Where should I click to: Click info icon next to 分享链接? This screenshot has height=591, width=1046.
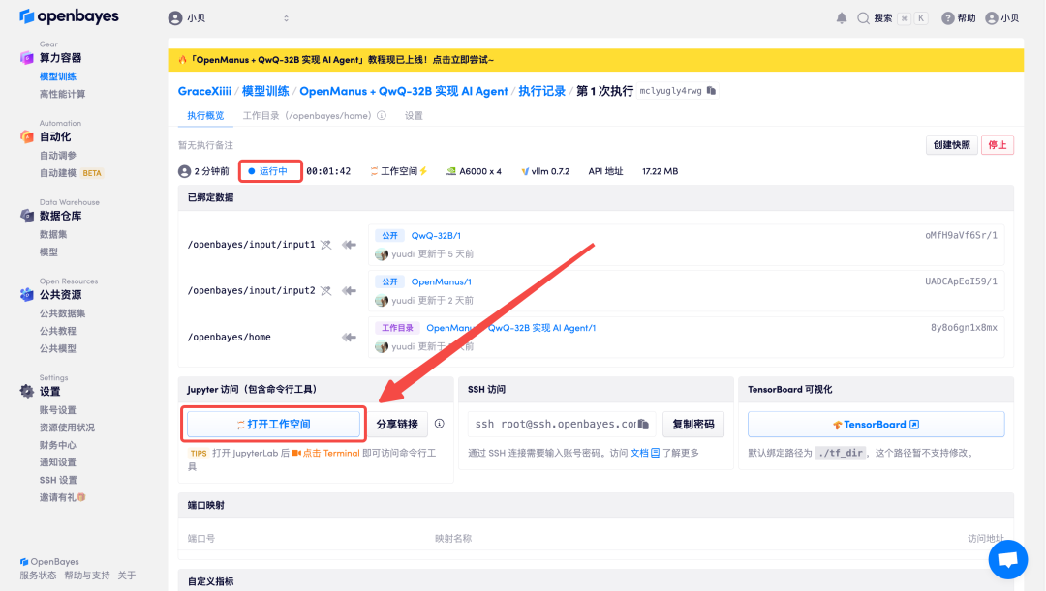click(440, 424)
